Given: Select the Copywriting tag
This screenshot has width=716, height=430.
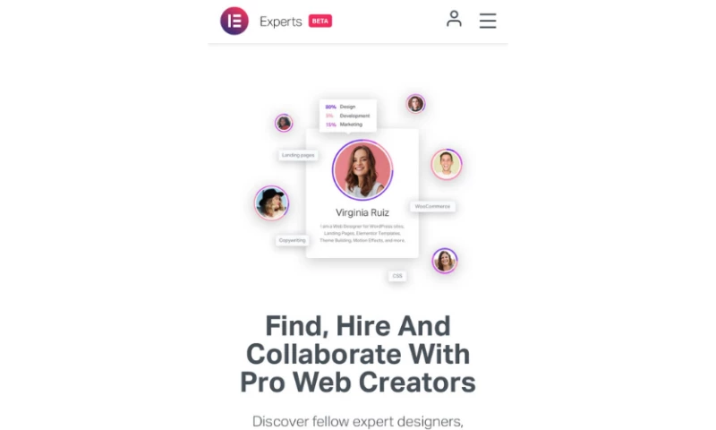Looking at the screenshot, I should pyautogui.click(x=293, y=240).
